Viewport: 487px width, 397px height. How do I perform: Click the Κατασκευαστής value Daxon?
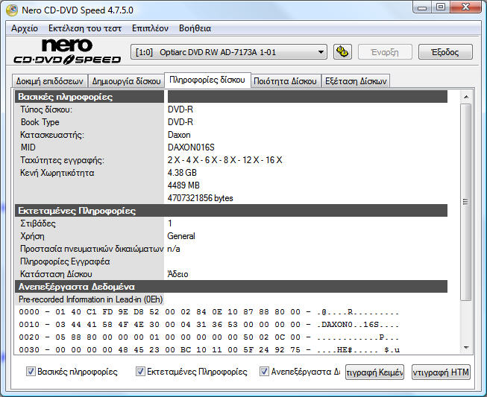(x=179, y=135)
